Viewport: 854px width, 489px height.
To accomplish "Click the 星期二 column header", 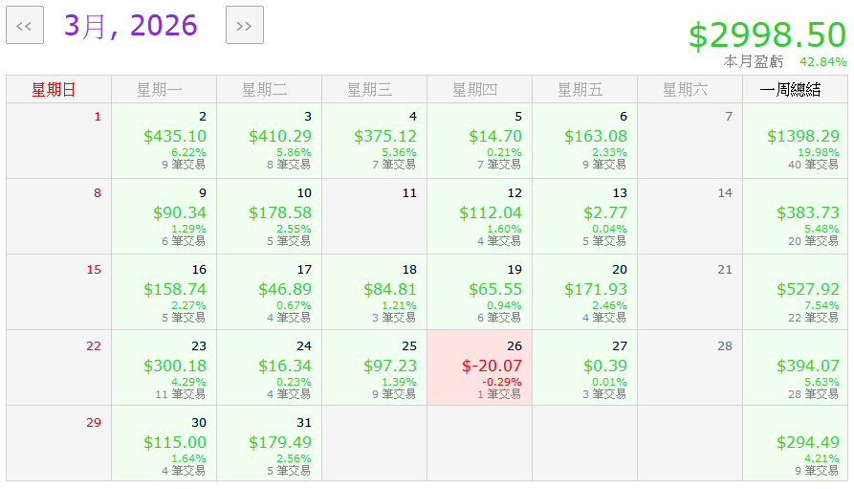I will 269,89.
